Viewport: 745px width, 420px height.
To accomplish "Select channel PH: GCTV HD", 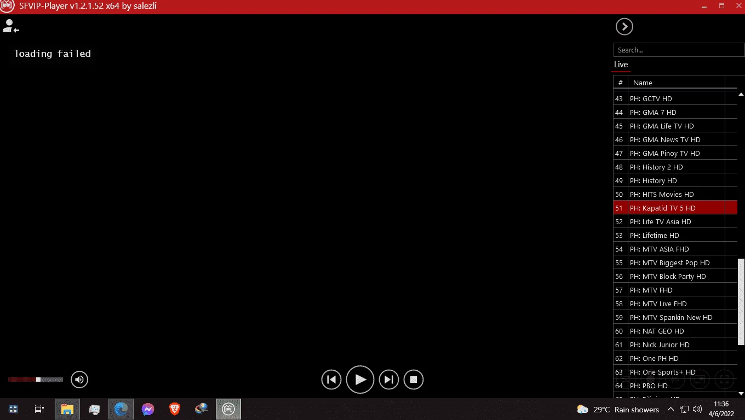I will (675, 99).
